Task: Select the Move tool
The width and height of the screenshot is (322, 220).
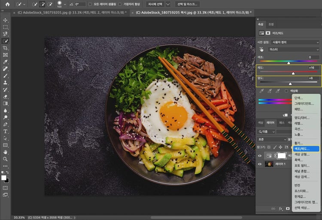Action: tap(6, 20)
